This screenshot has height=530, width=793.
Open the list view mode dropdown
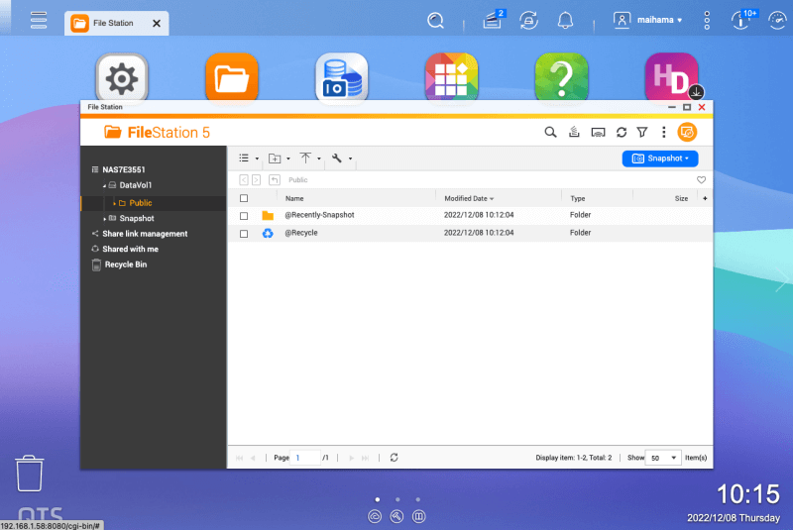(249, 159)
